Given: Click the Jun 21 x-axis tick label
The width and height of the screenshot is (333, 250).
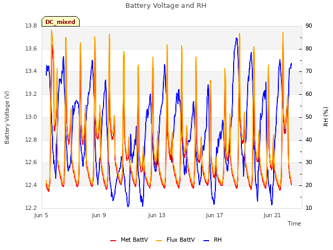Looking at the screenshot, I should 272,215.
